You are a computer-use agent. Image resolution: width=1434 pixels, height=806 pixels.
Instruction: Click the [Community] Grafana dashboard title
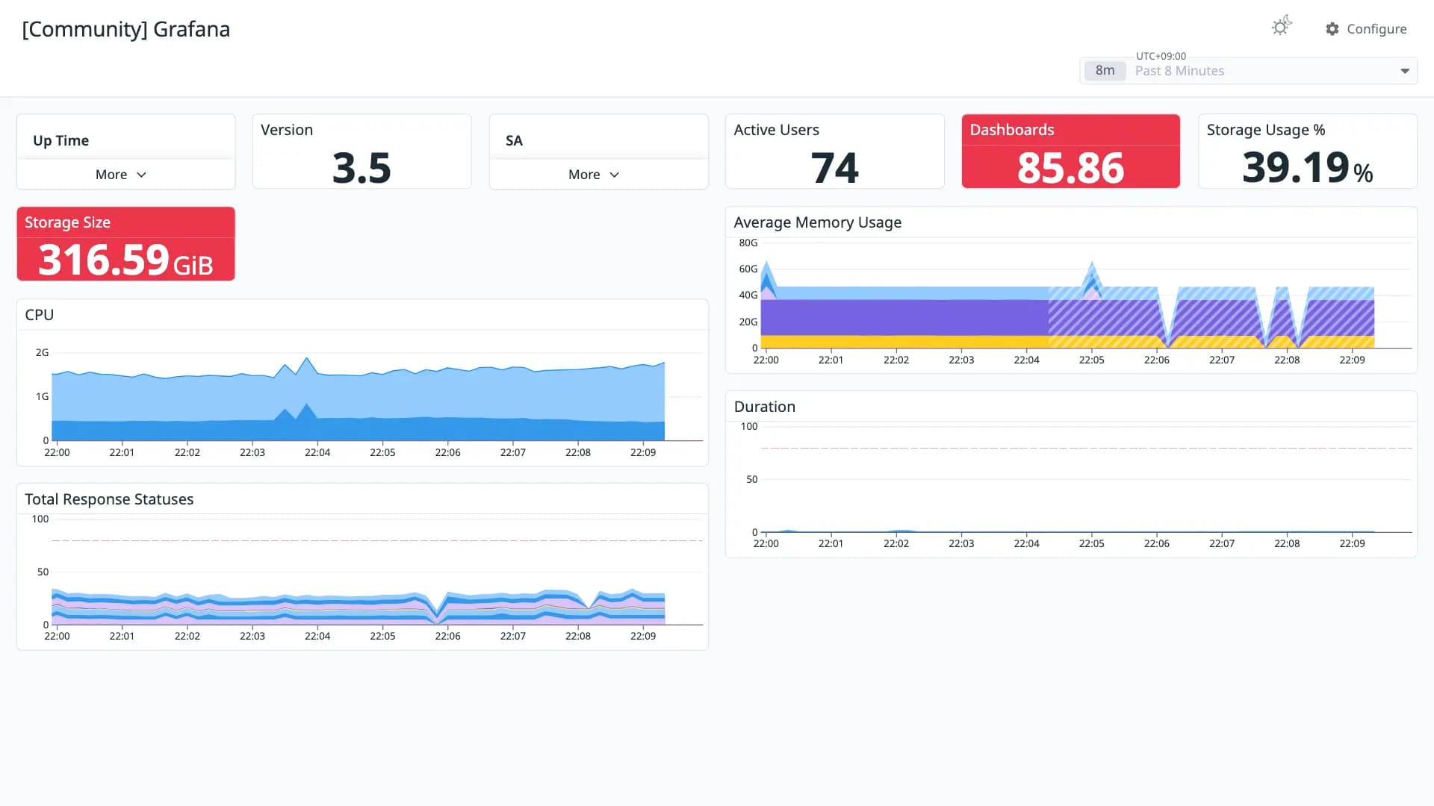(125, 29)
